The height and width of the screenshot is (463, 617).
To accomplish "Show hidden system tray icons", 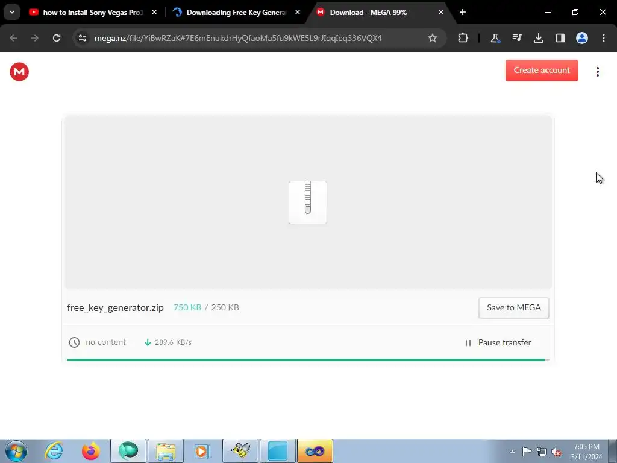I will [512, 452].
